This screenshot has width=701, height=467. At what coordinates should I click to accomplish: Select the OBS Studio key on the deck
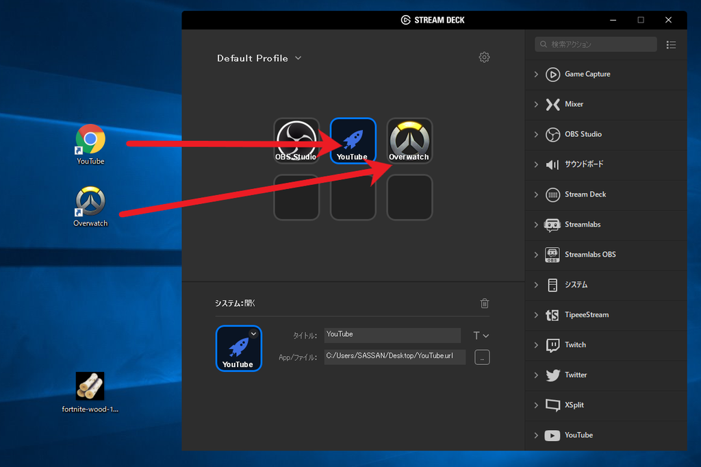click(296, 140)
